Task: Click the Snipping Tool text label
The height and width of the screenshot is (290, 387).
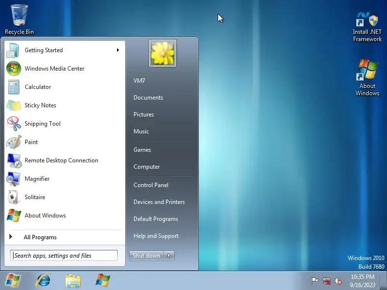Action: coord(43,124)
